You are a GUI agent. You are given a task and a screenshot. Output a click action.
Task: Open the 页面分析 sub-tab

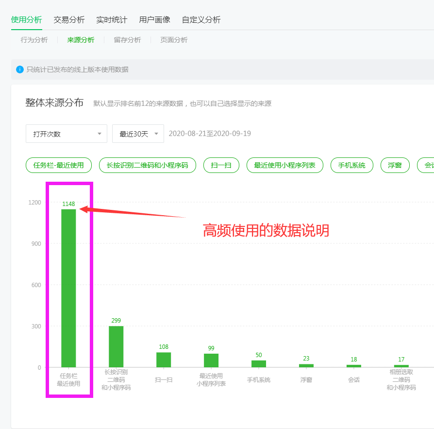(x=174, y=40)
